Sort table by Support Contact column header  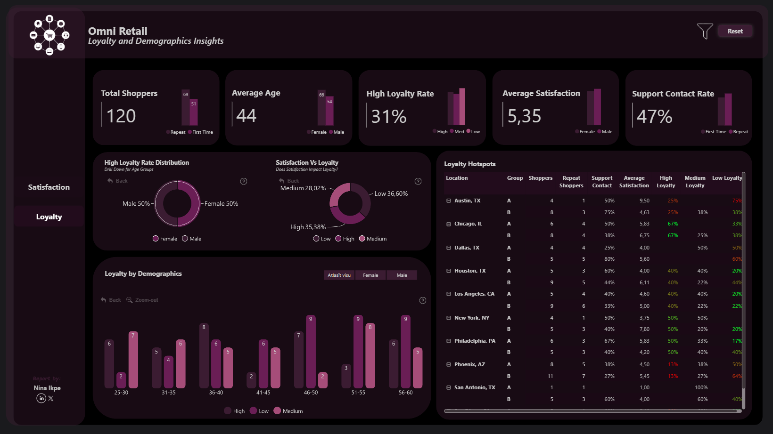tap(602, 182)
